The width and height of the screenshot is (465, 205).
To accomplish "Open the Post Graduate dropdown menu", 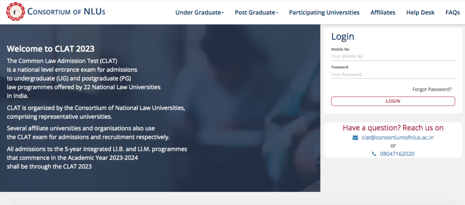I will click(256, 13).
